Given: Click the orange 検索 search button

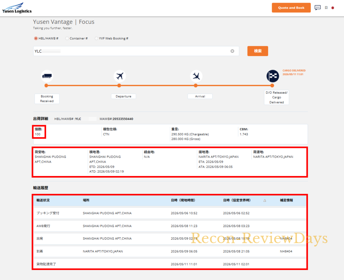Looking at the screenshot, I should pyautogui.click(x=258, y=51).
